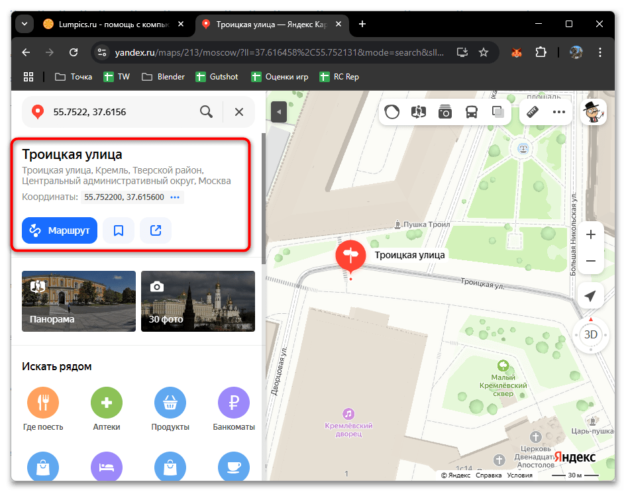View site information icon in address bar
Image resolution: width=626 pixels, height=492 pixels.
[x=102, y=52]
